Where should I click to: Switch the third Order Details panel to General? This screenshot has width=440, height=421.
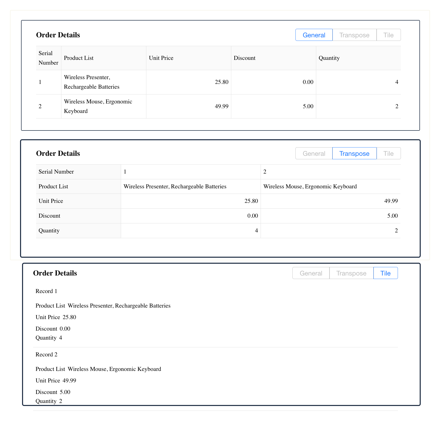[x=311, y=273]
